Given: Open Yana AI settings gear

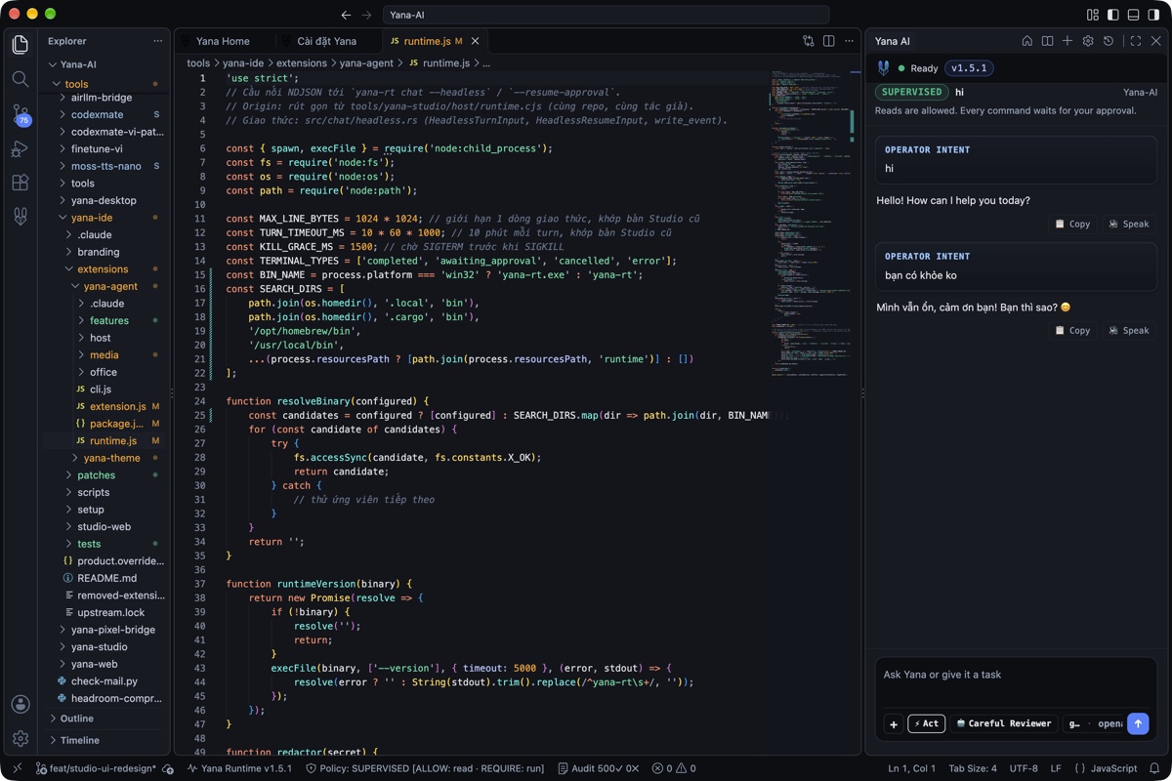Looking at the screenshot, I should click(1088, 41).
